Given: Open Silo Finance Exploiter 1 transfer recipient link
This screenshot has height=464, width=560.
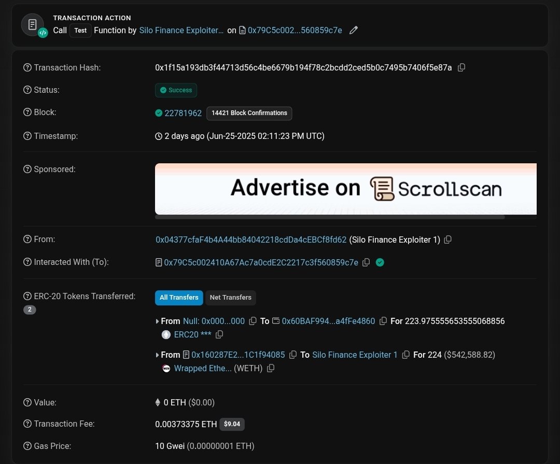Looking at the screenshot, I should [355, 355].
